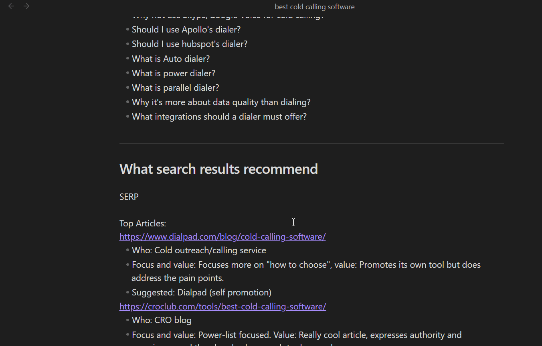Click the 'Focus and value: Power-list focused' bullet
The height and width of the screenshot is (346, 542).
[297, 335]
